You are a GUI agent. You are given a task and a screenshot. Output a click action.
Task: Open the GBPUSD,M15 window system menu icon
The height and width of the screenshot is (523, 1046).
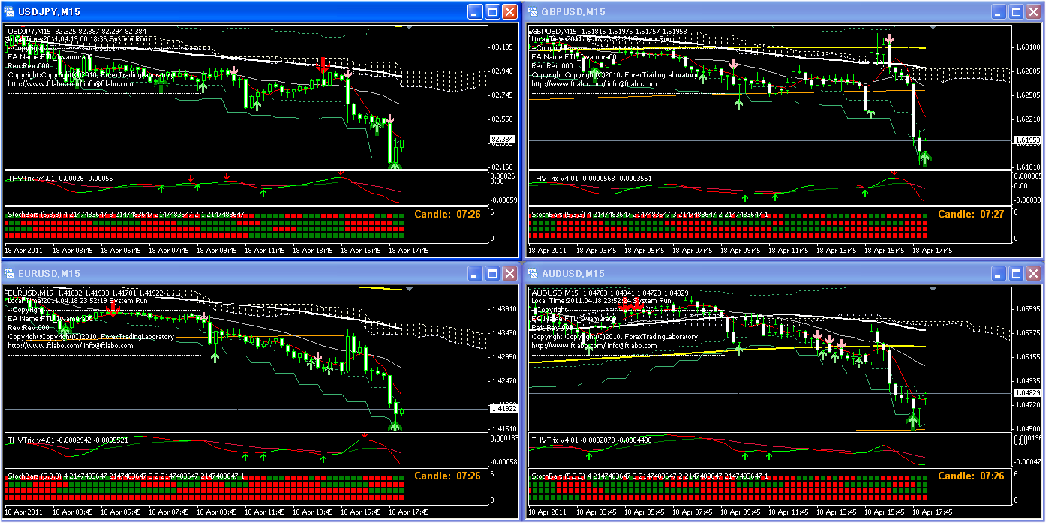[534, 12]
